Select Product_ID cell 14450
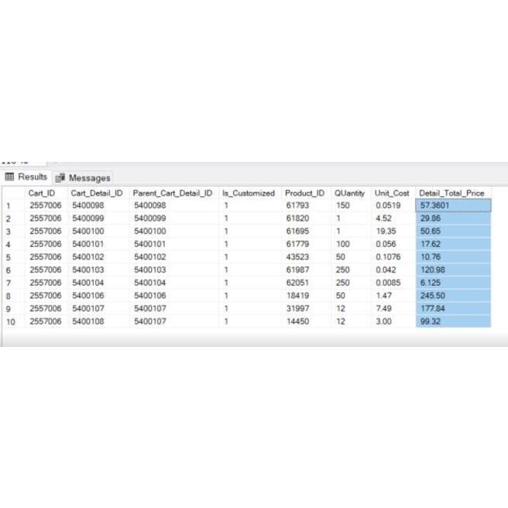The height and width of the screenshot is (508, 508). [297, 321]
